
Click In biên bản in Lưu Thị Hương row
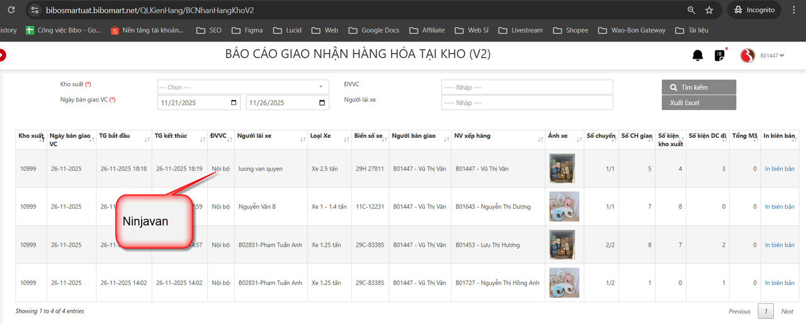point(780,245)
